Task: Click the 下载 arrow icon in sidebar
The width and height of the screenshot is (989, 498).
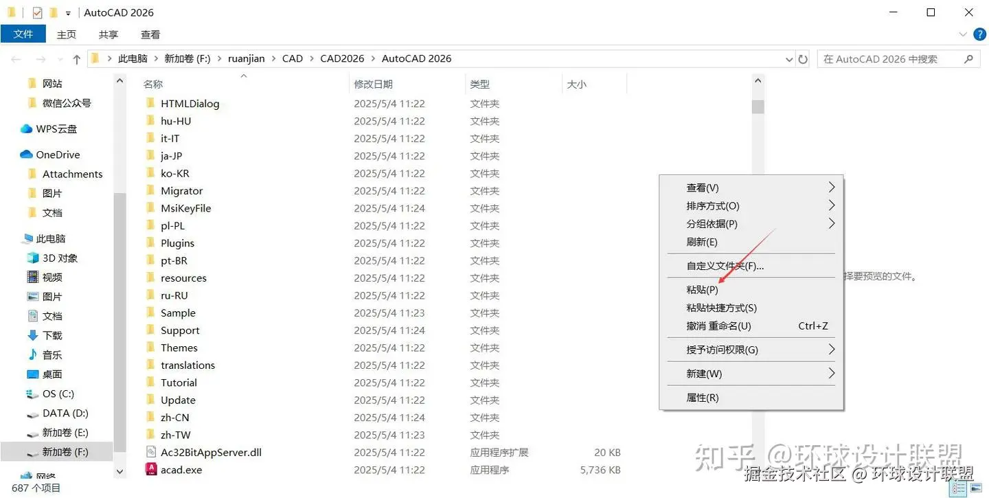Action: (32, 335)
